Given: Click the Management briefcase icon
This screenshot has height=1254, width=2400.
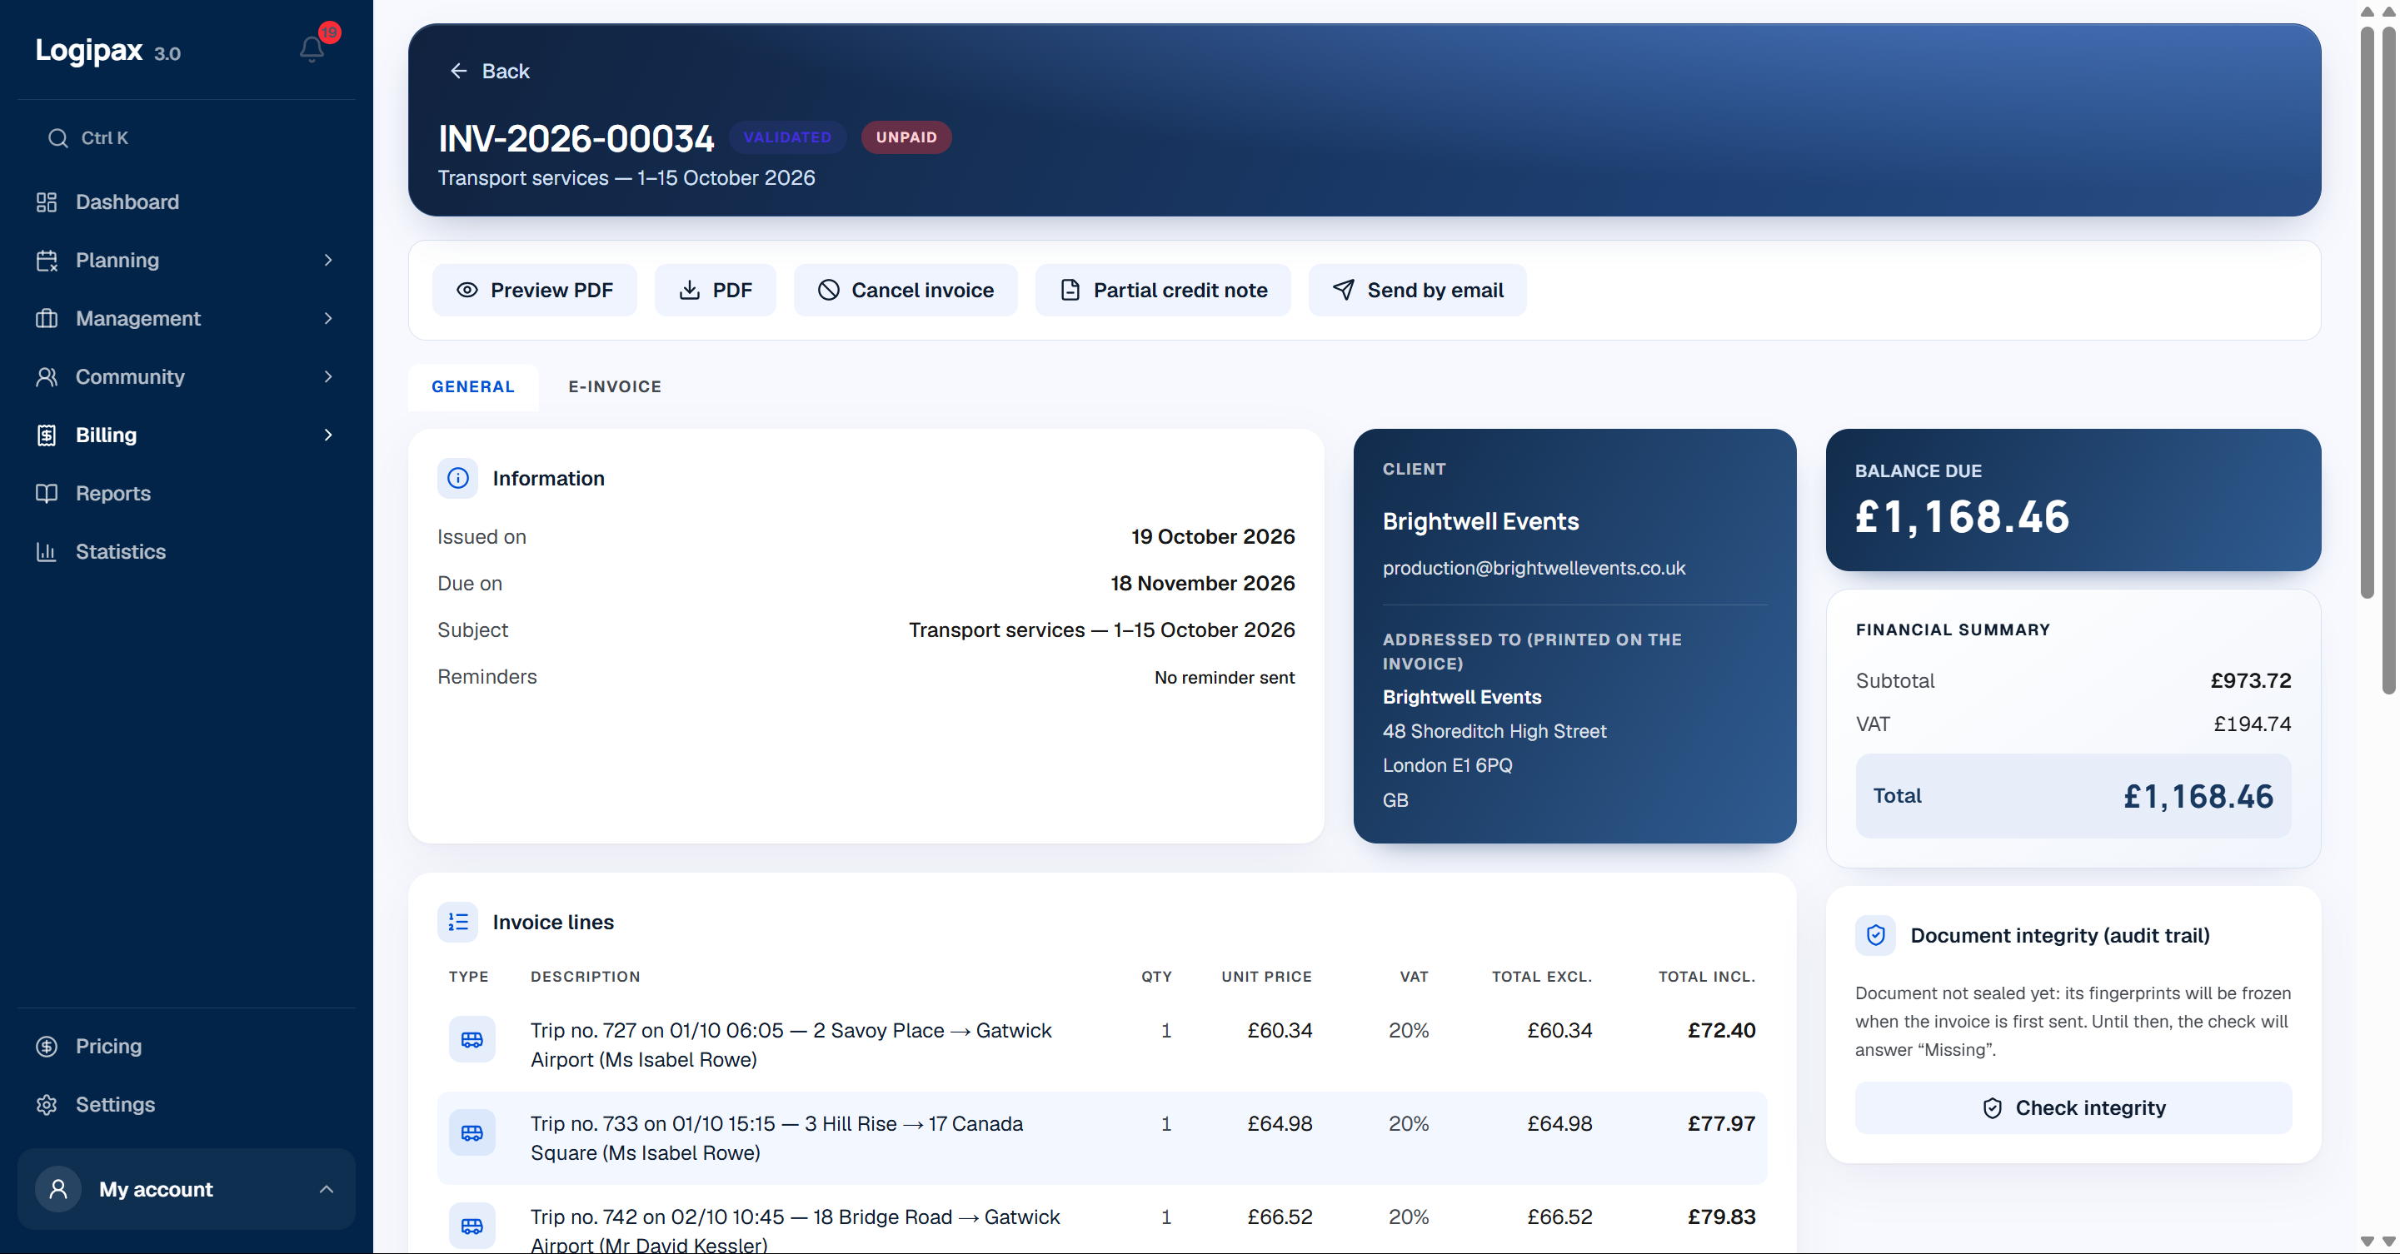Looking at the screenshot, I should point(47,318).
